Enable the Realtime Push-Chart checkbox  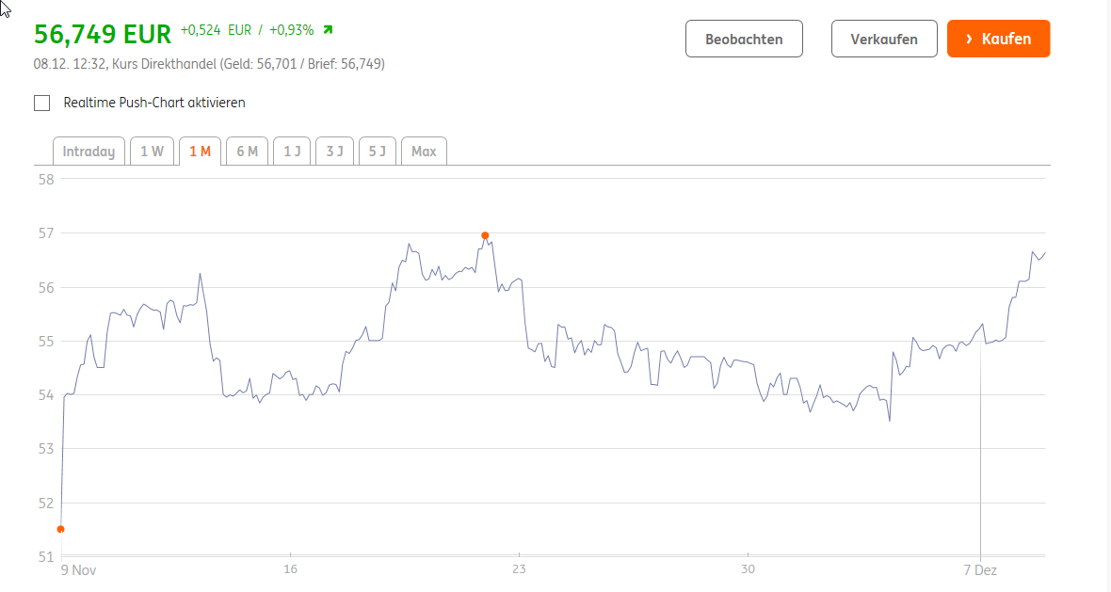coord(42,103)
